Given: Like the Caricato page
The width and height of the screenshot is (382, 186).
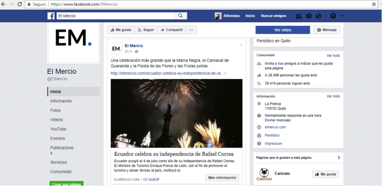Looking at the screenshot, I should (x=325, y=174).
